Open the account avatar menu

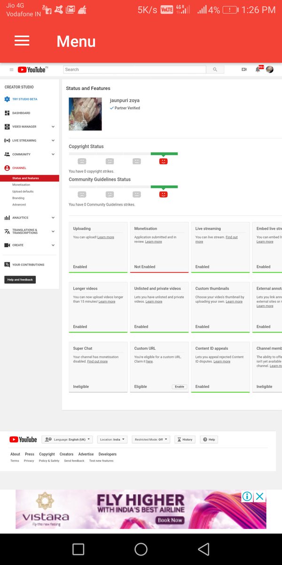click(270, 69)
